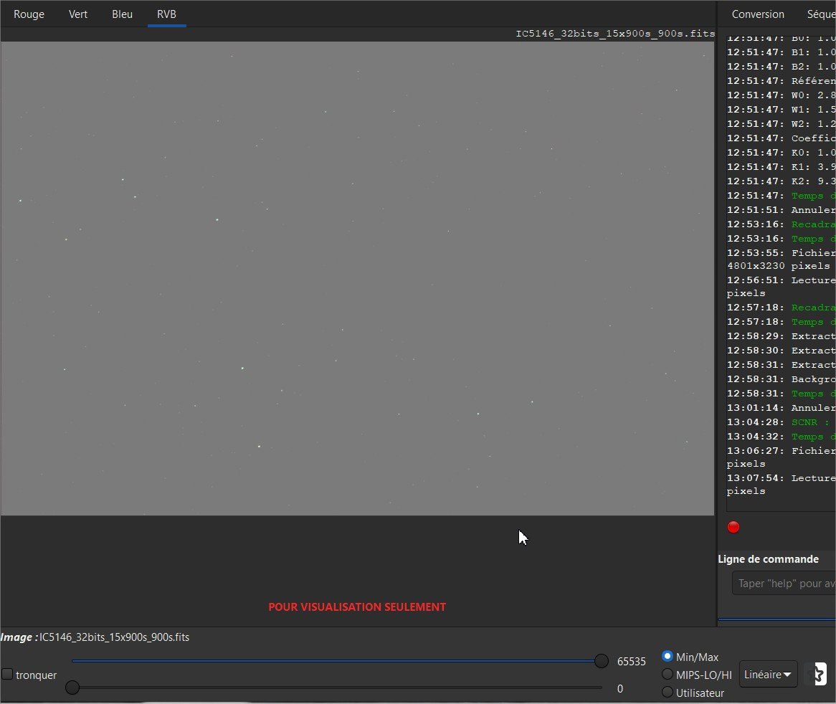
Task: Click the 'POUR VISUALISATION SEULEMENT' notice
Action: [x=356, y=607]
